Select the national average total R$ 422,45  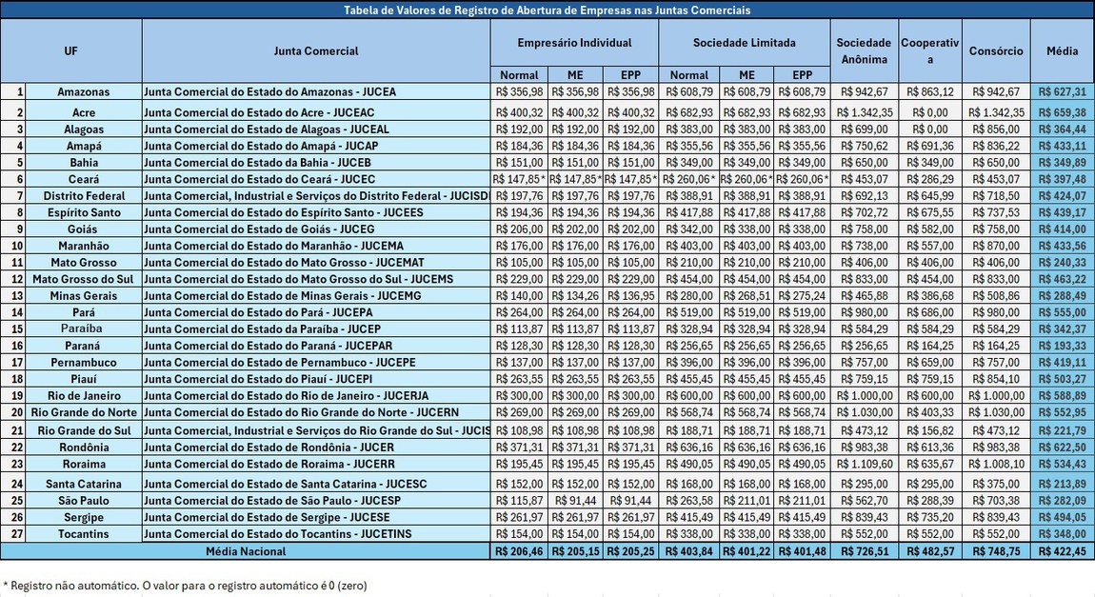point(1062,551)
